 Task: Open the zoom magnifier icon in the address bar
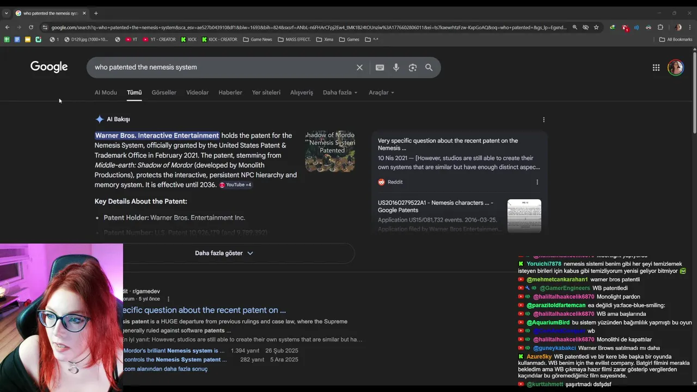tap(574, 27)
